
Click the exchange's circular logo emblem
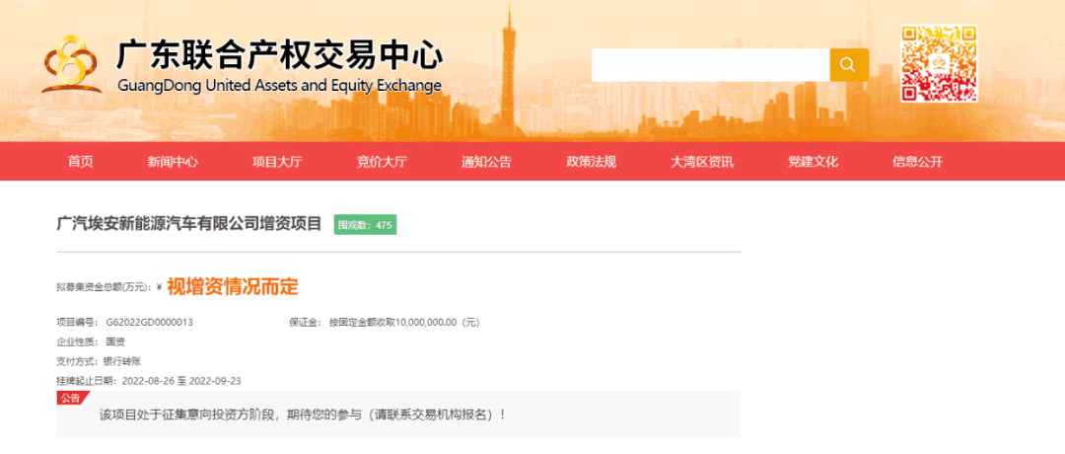click(x=70, y=64)
